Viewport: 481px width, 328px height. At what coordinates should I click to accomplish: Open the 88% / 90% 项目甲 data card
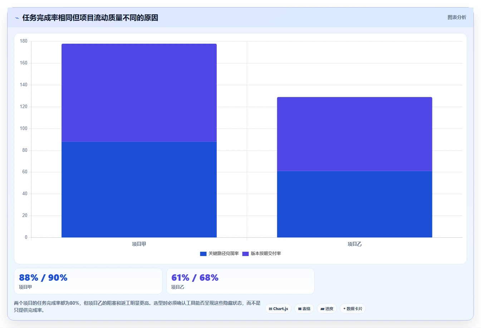88,281
